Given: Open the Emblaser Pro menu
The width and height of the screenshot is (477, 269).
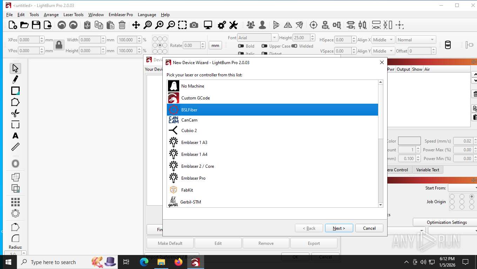Looking at the screenshot, I should 121,15.
